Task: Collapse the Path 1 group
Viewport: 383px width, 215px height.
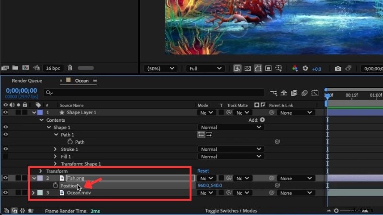Action: coord(56,135)
